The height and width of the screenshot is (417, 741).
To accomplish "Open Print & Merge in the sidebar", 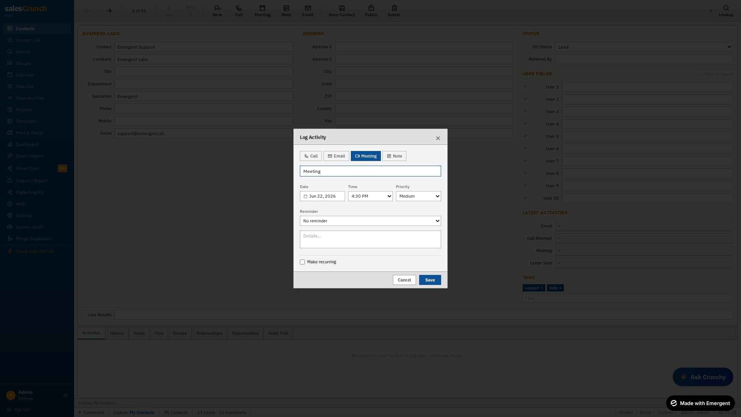I will (x=37, y=133).
